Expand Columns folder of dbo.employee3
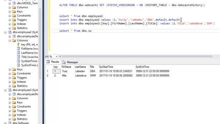The height and width of the screenshot is (124, 220). 10,99
